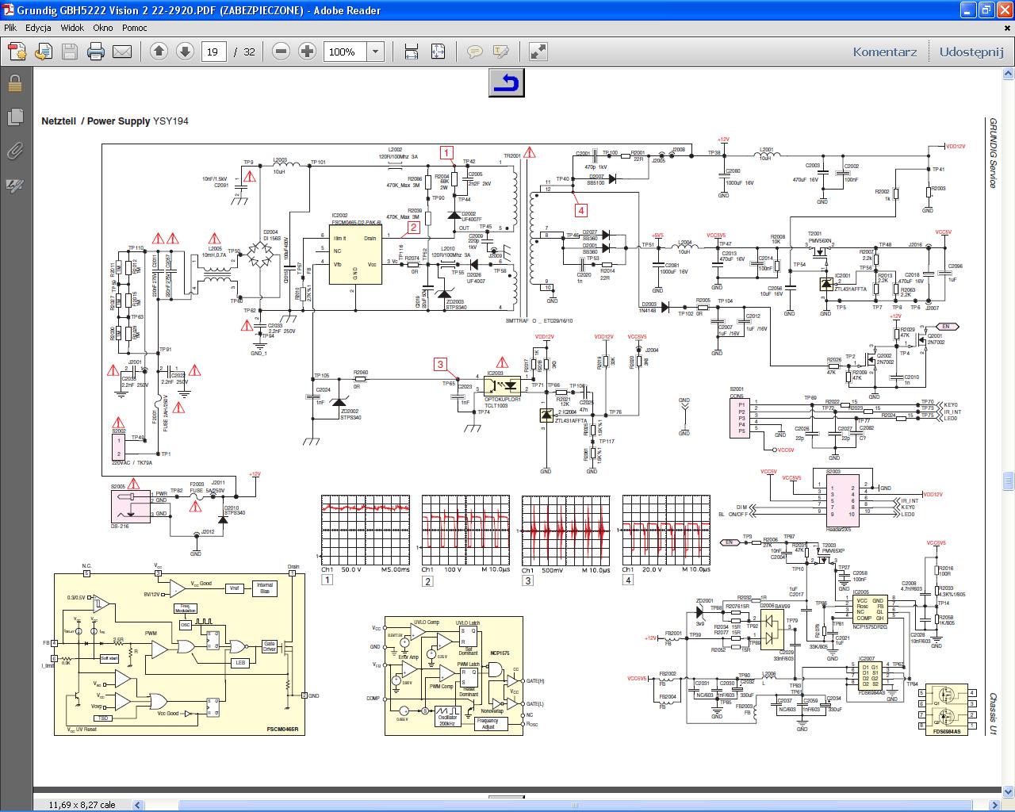Go to the previous page arrow
The width and height of the screenshot is (1015, 812).
coord(159,52)
